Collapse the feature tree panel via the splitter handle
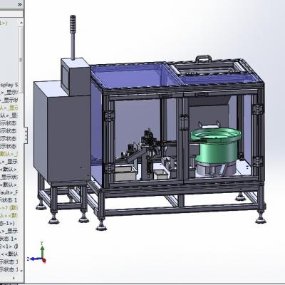 click(26, 135)
